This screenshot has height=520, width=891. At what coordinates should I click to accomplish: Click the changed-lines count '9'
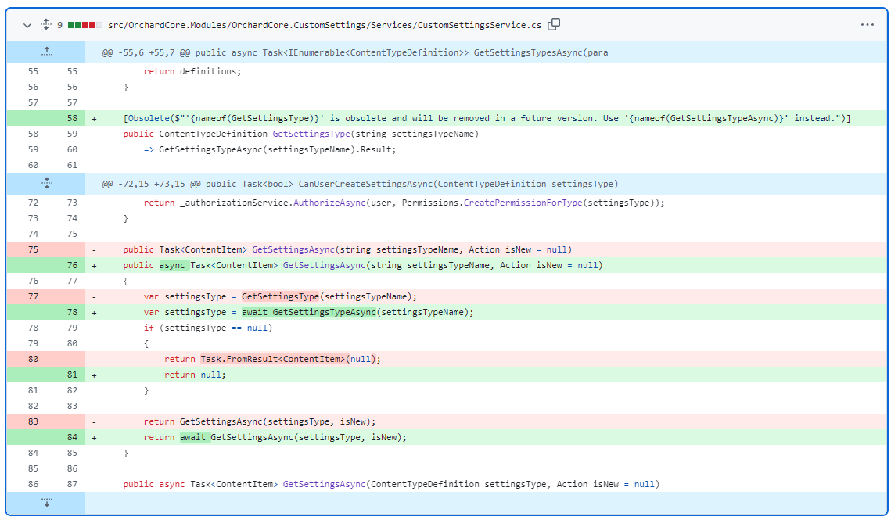[x=59, y=25]
